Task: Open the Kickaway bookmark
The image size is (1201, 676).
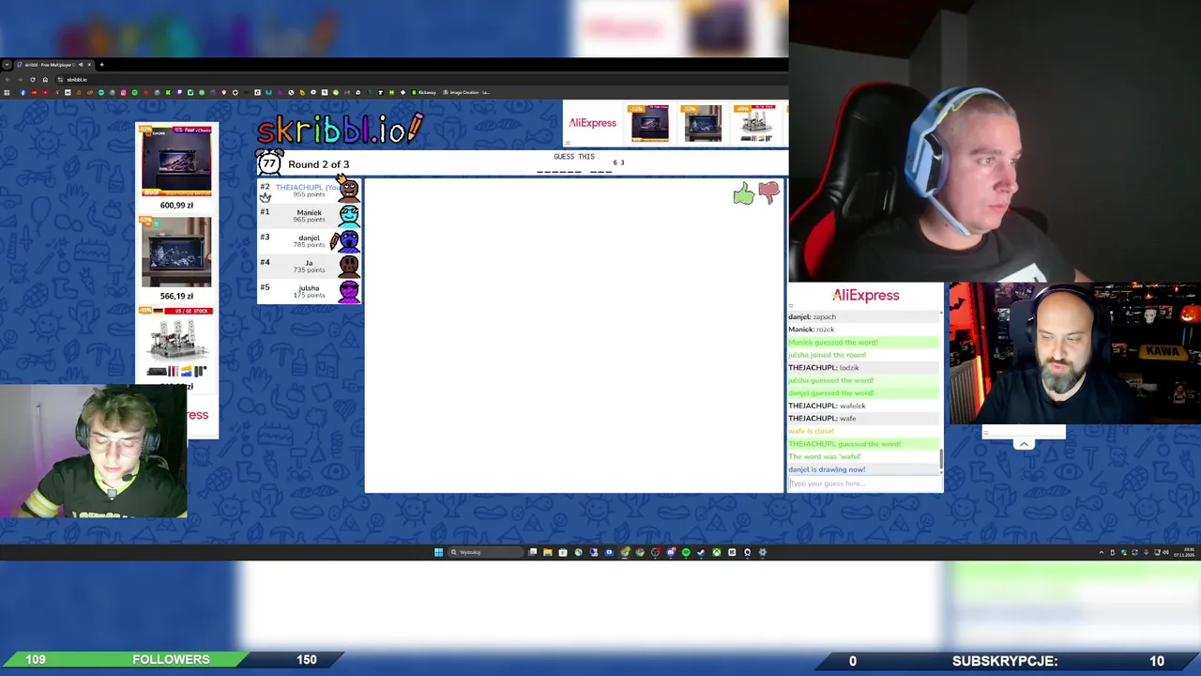Action: click(424, 92)
